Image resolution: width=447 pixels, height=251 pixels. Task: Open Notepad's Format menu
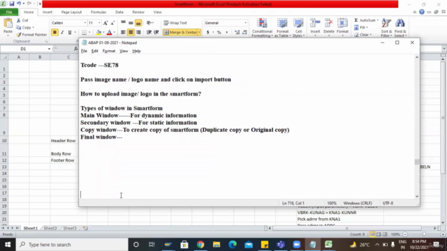click(109, 51)
